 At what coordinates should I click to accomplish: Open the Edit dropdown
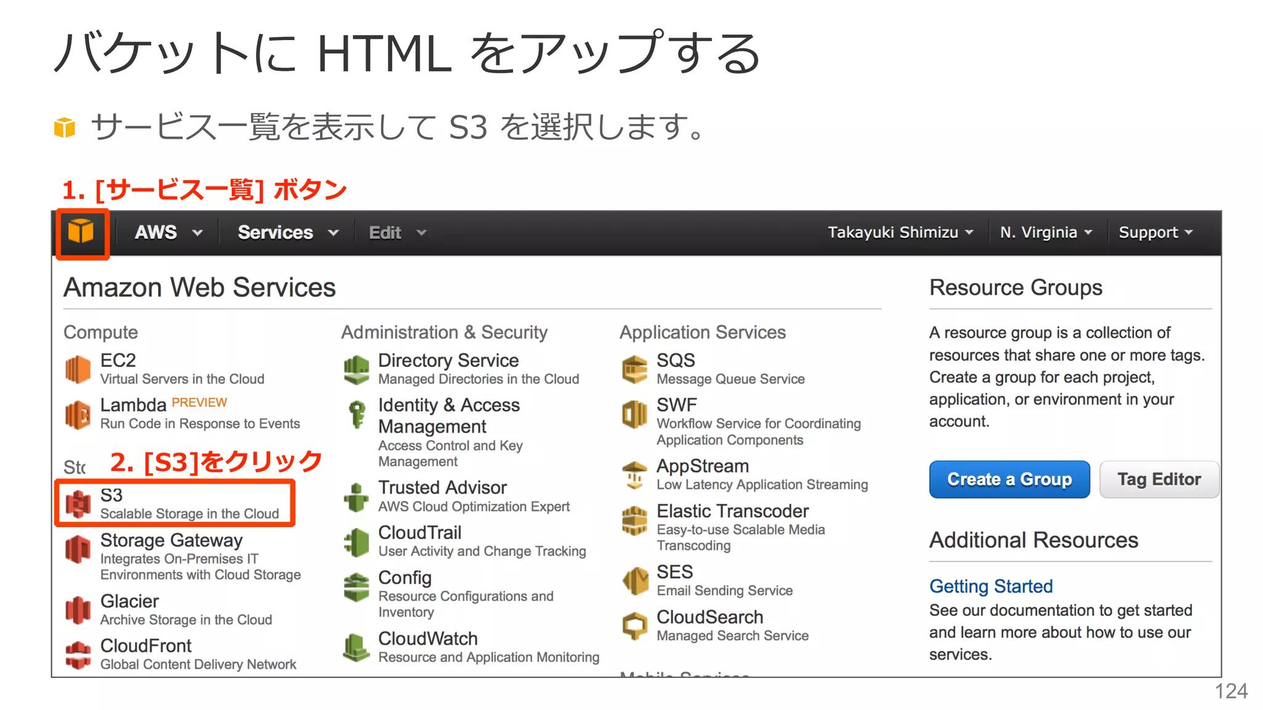(x=397, y=232)
